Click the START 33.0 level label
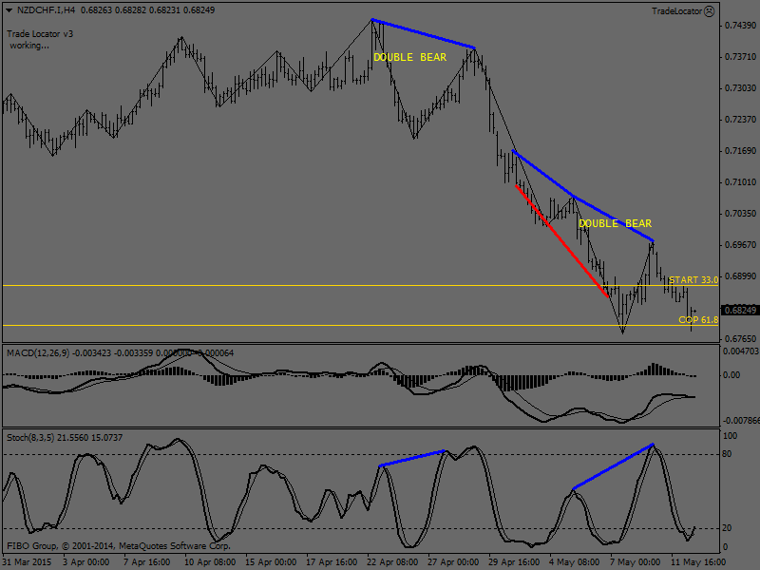760x570 pixels. click(x=693, y=280)
